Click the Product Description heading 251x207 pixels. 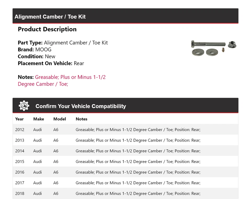pos(47,29)
